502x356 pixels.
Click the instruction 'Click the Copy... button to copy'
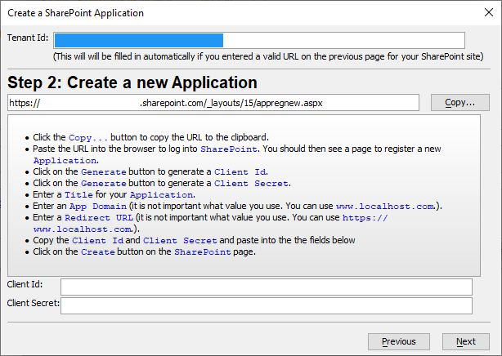click(x=150, y=137)
